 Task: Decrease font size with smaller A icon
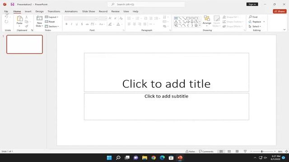pos(116,18)
